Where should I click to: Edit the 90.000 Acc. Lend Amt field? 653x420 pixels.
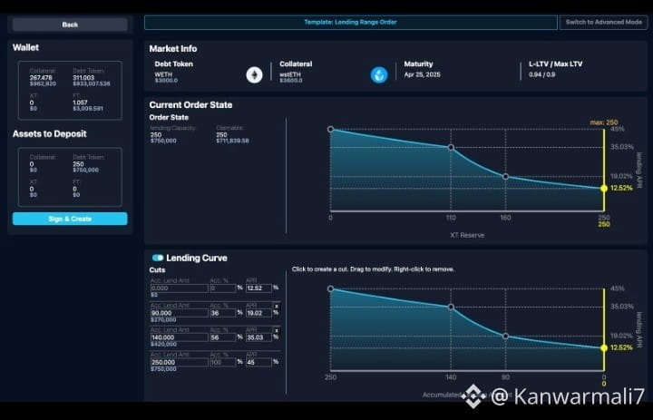coord(179,313)
